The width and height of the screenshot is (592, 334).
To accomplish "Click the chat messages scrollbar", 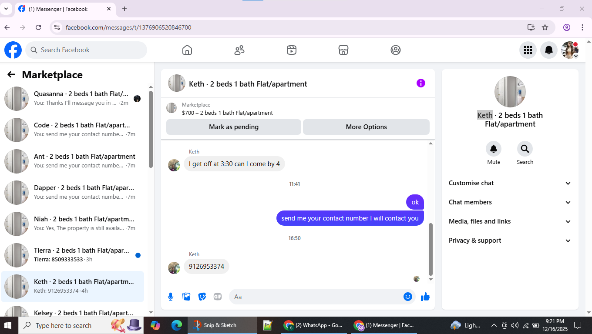I will 431,249.
